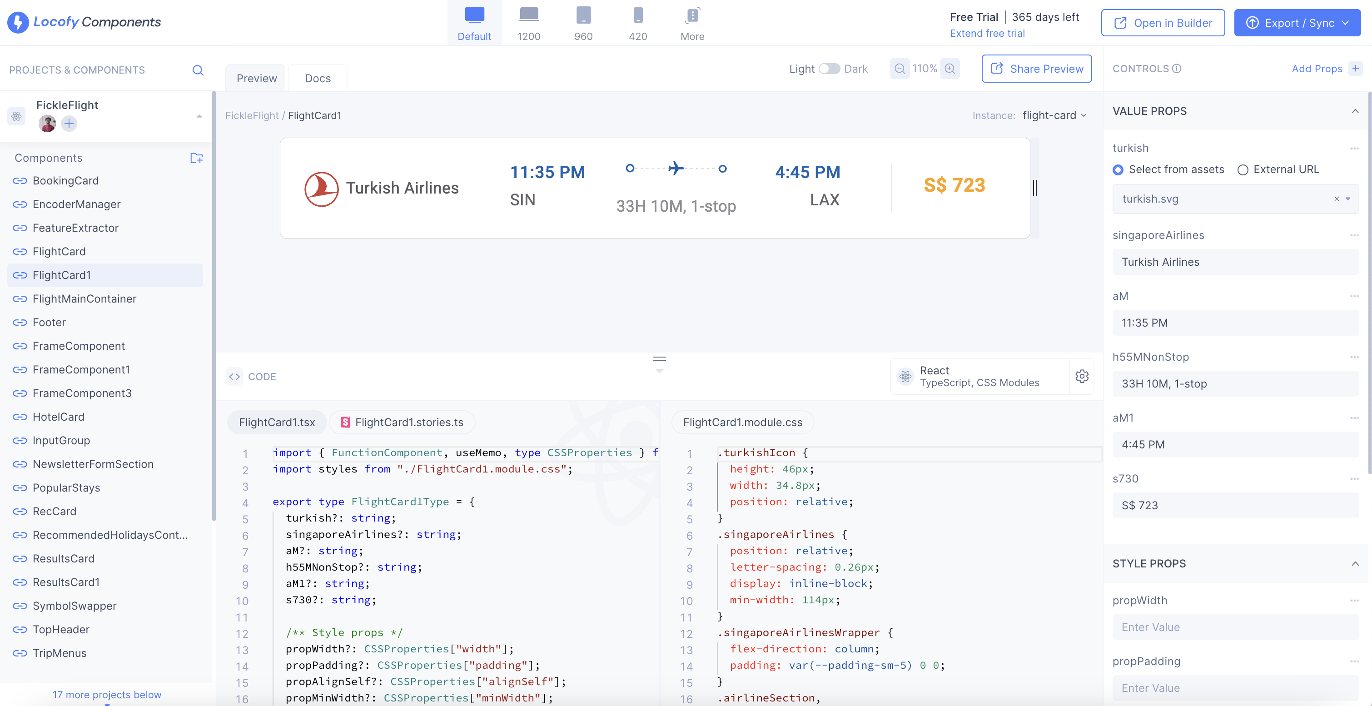Select the 'Select from assets' radio button
This screenshot has height=706, width=1372.
click(x=1118, y=169)
